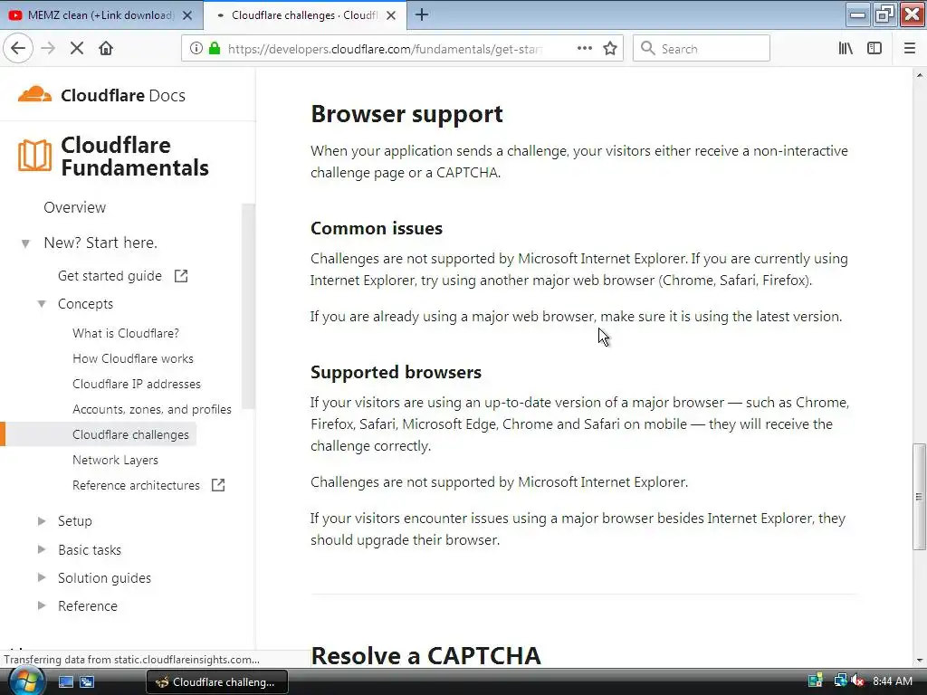Click the Supported browsers heading

(397, 372)
